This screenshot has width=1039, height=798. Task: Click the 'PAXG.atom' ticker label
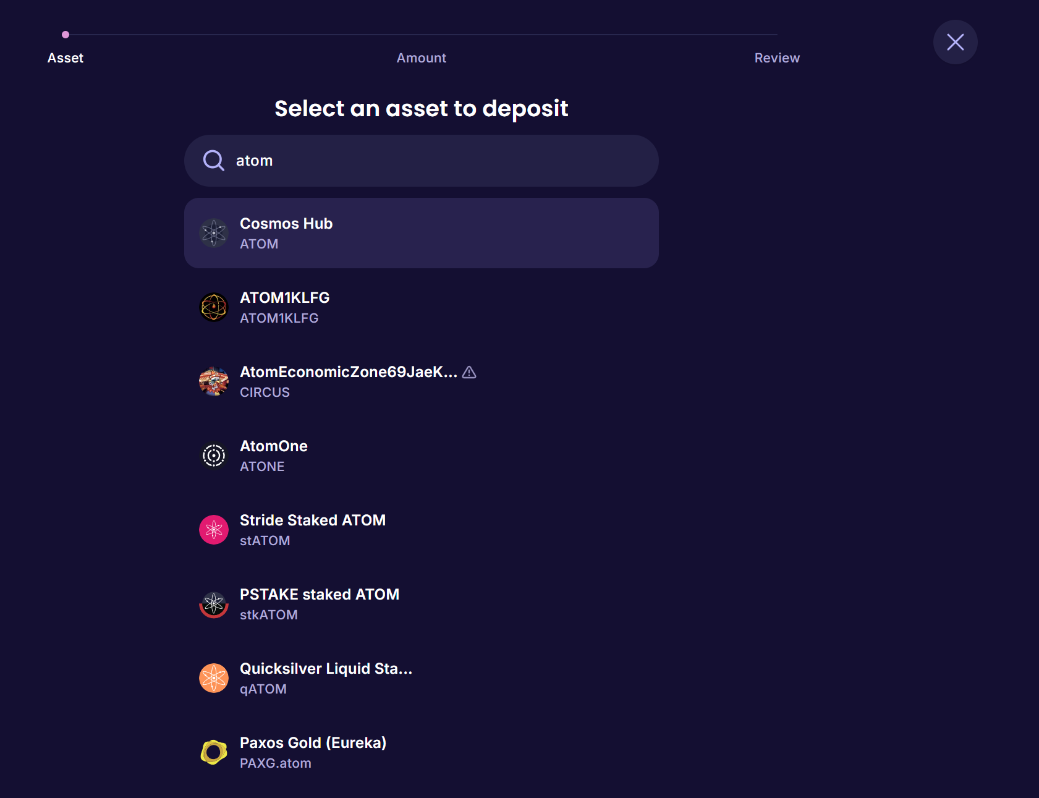tap(276, 763)
